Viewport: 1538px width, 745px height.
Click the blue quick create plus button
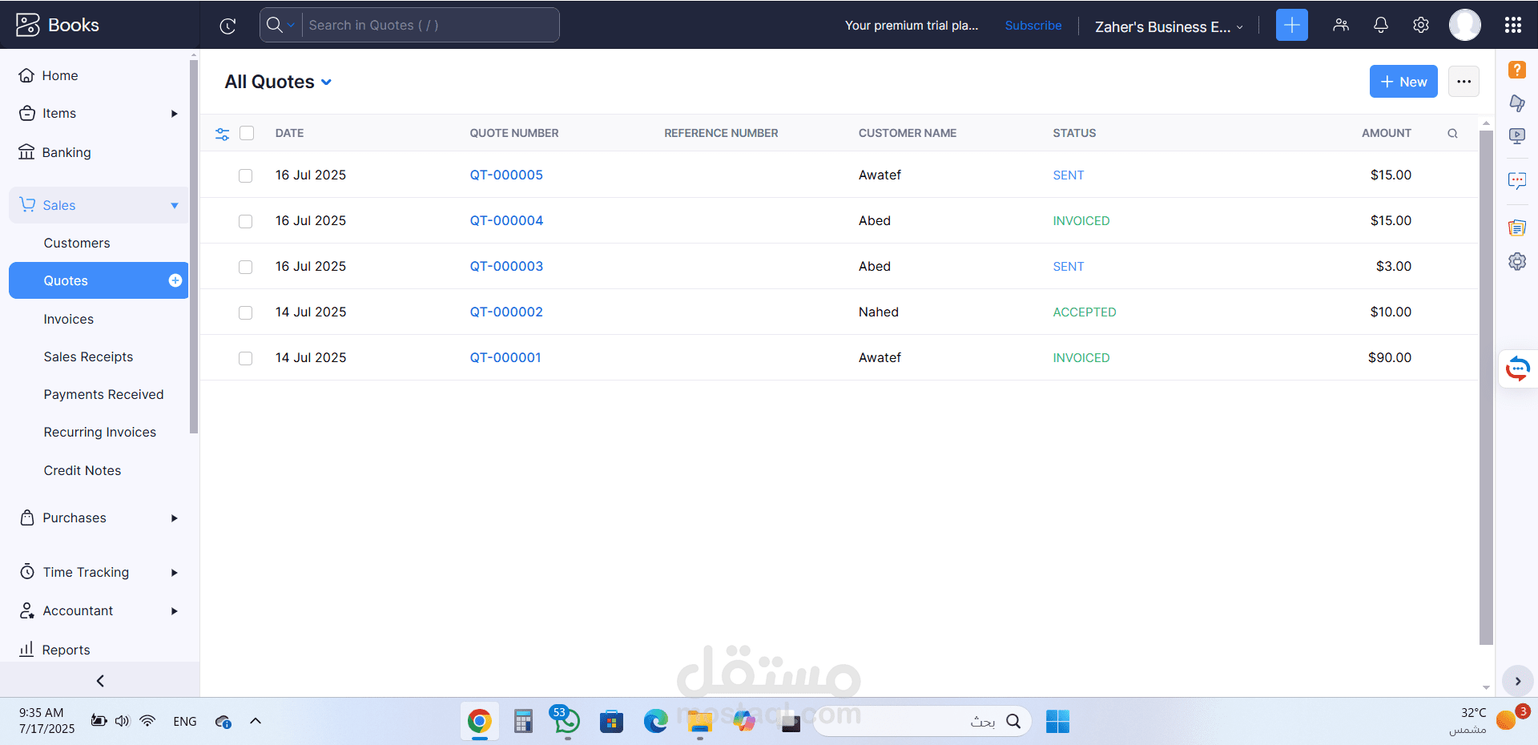tap(1291, 26)
